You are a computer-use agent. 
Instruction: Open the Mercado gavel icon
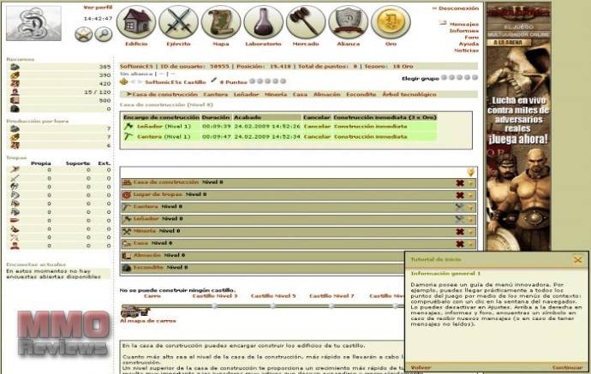[306, 22]
